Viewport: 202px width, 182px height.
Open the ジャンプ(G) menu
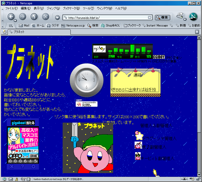(53, 8)
